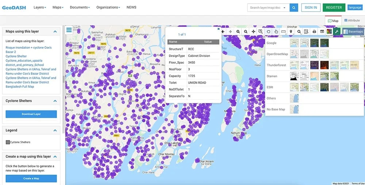Image resolution: width=365 pixels, height=185 pixels.
Task: Click the blue search magnifier button
Action: pyautogui.click(x=294, y=8)
